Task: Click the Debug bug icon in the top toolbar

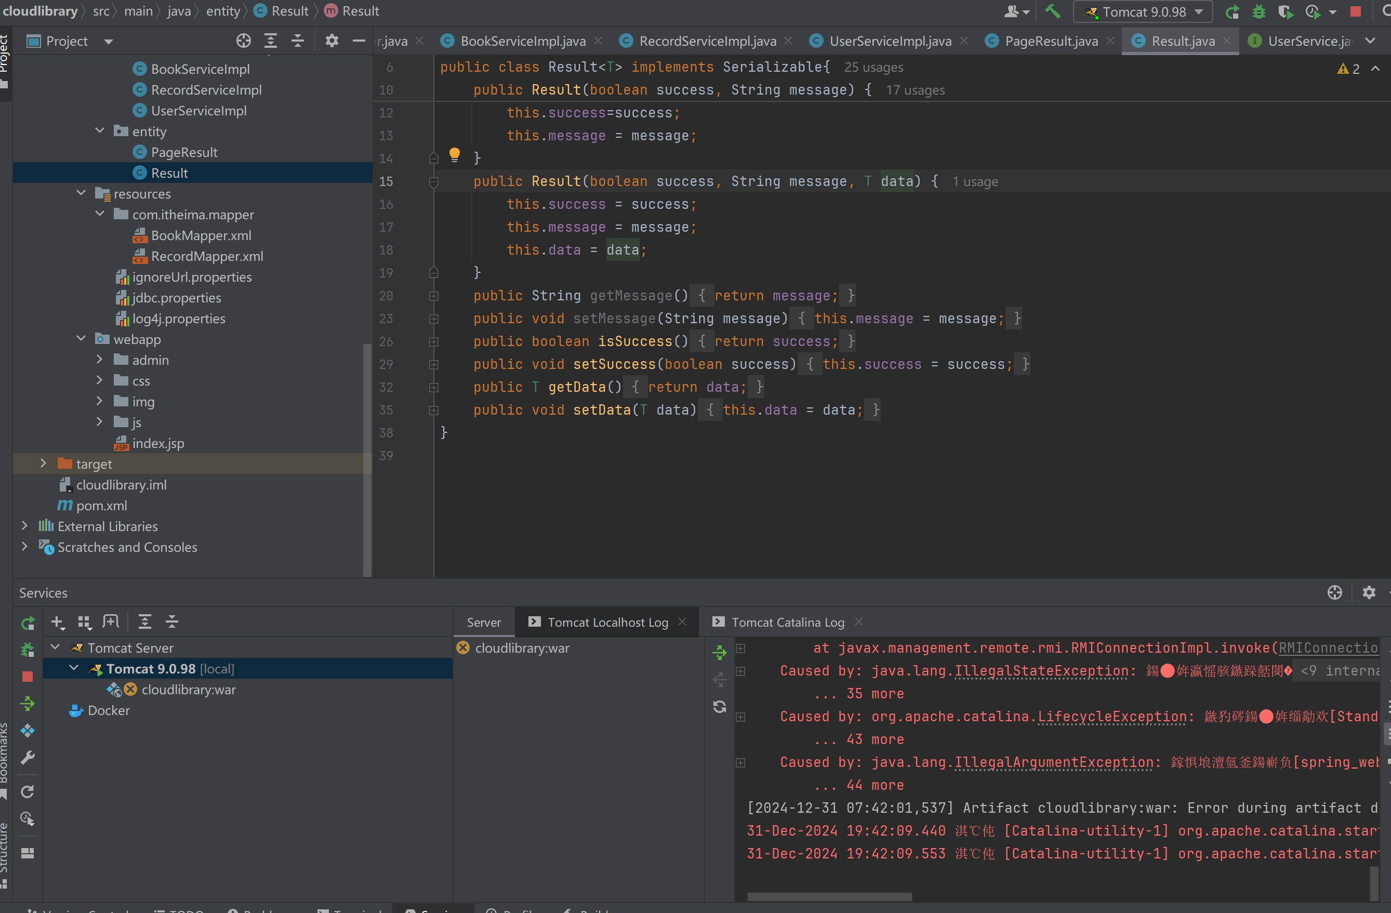Action: [1259, 11]
